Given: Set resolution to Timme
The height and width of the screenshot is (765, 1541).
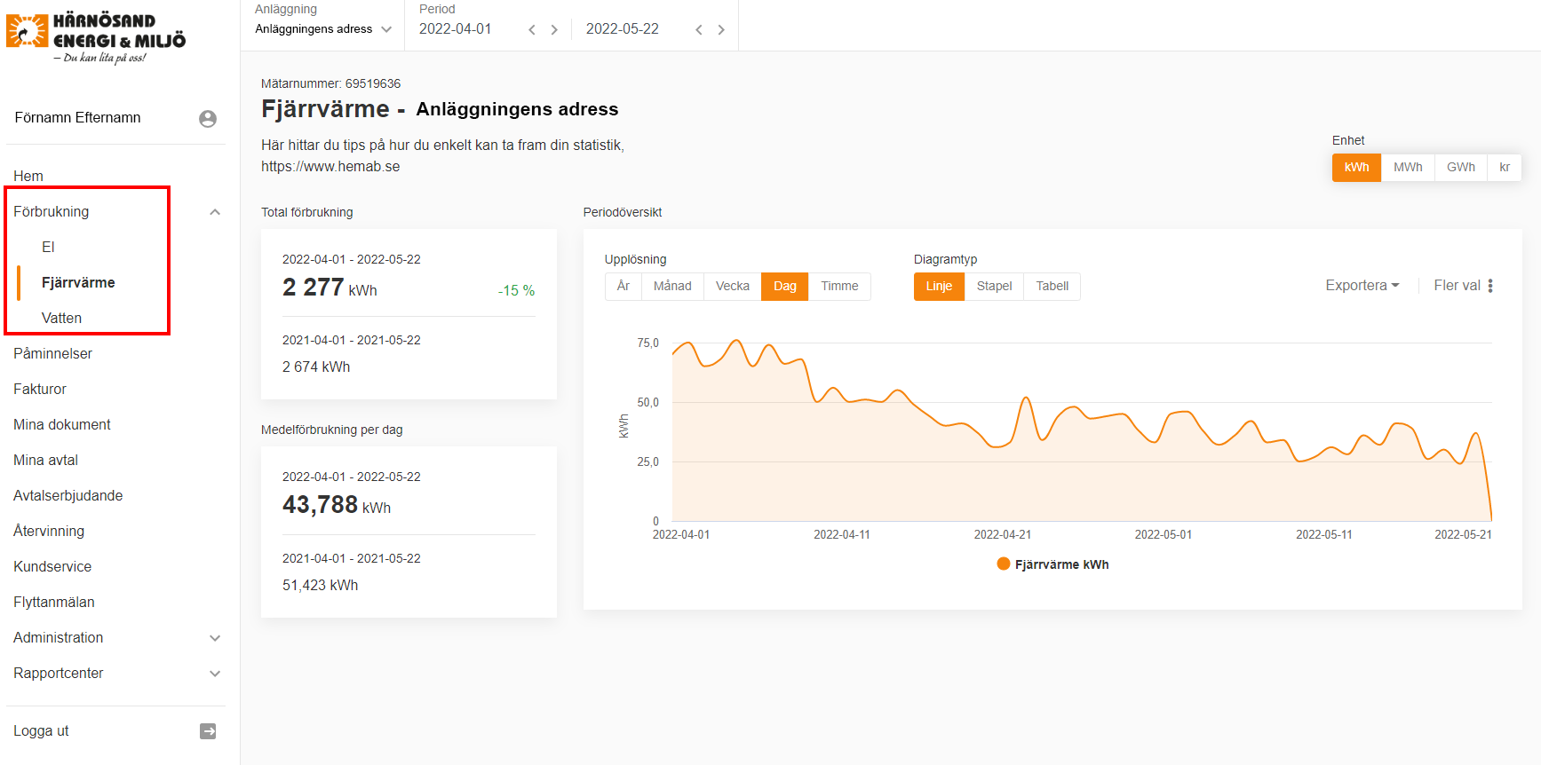Looking at the screenshot, I should click(839, 287).
